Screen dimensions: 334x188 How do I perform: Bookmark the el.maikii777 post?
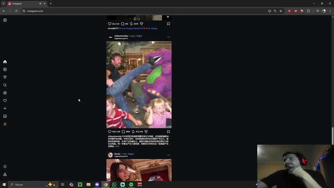(168, 24)
